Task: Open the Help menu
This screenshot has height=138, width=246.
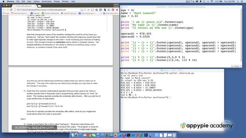Action: 73,2
